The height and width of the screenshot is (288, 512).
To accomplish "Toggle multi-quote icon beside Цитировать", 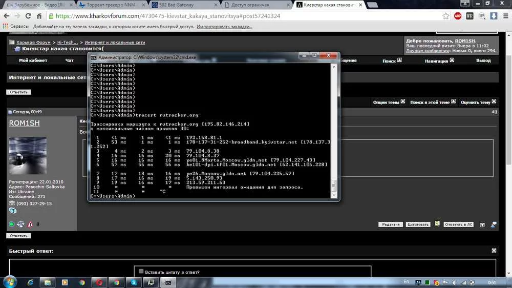I will 437,224.
